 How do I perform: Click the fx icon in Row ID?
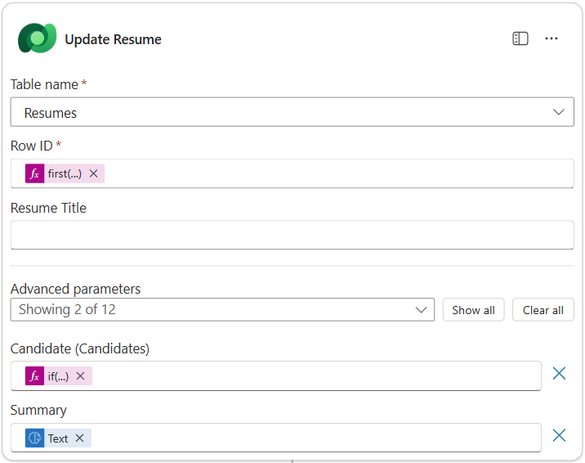[34, 173]
